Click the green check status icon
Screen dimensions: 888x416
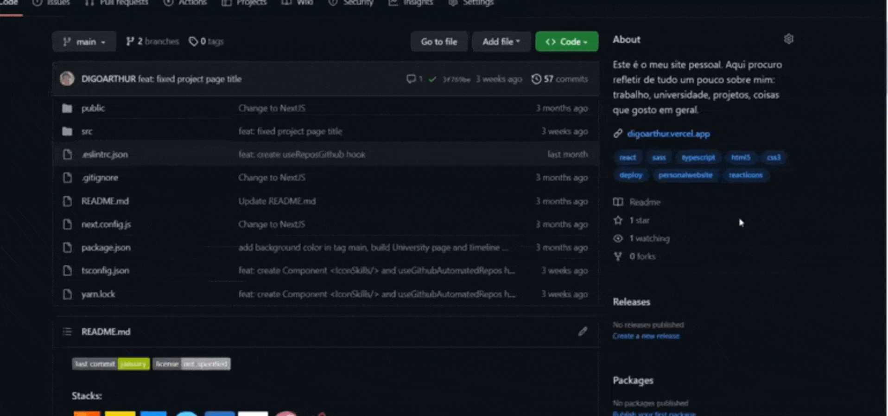pyautogui.click(x=432, y=79)
